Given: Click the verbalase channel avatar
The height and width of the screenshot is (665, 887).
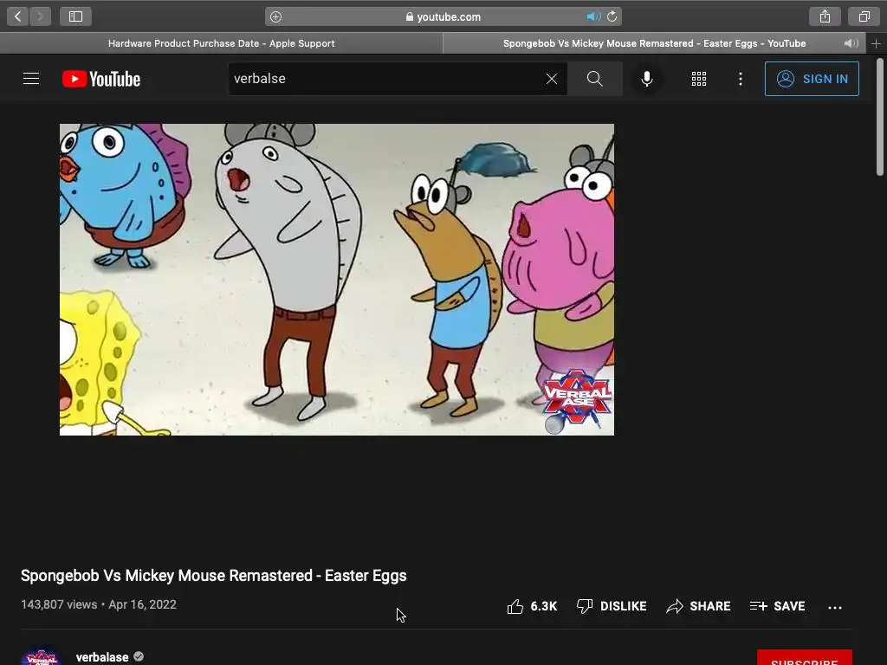Looking at the screenshot, I should (x=42, y=655).
